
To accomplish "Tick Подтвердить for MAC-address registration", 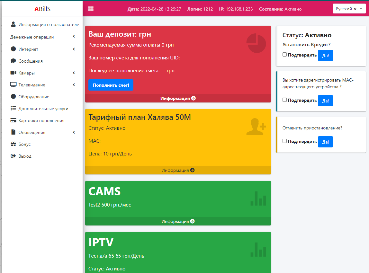I will [284, 100].
